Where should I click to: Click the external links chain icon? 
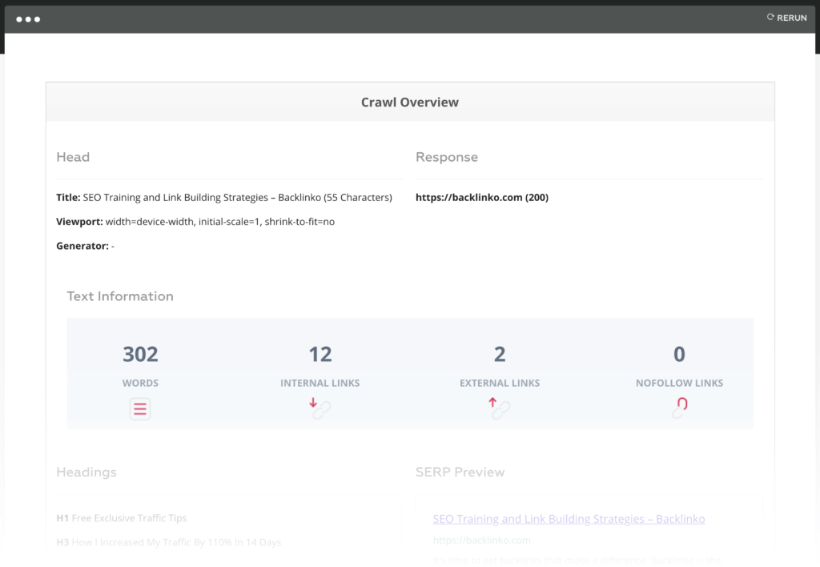500,408
